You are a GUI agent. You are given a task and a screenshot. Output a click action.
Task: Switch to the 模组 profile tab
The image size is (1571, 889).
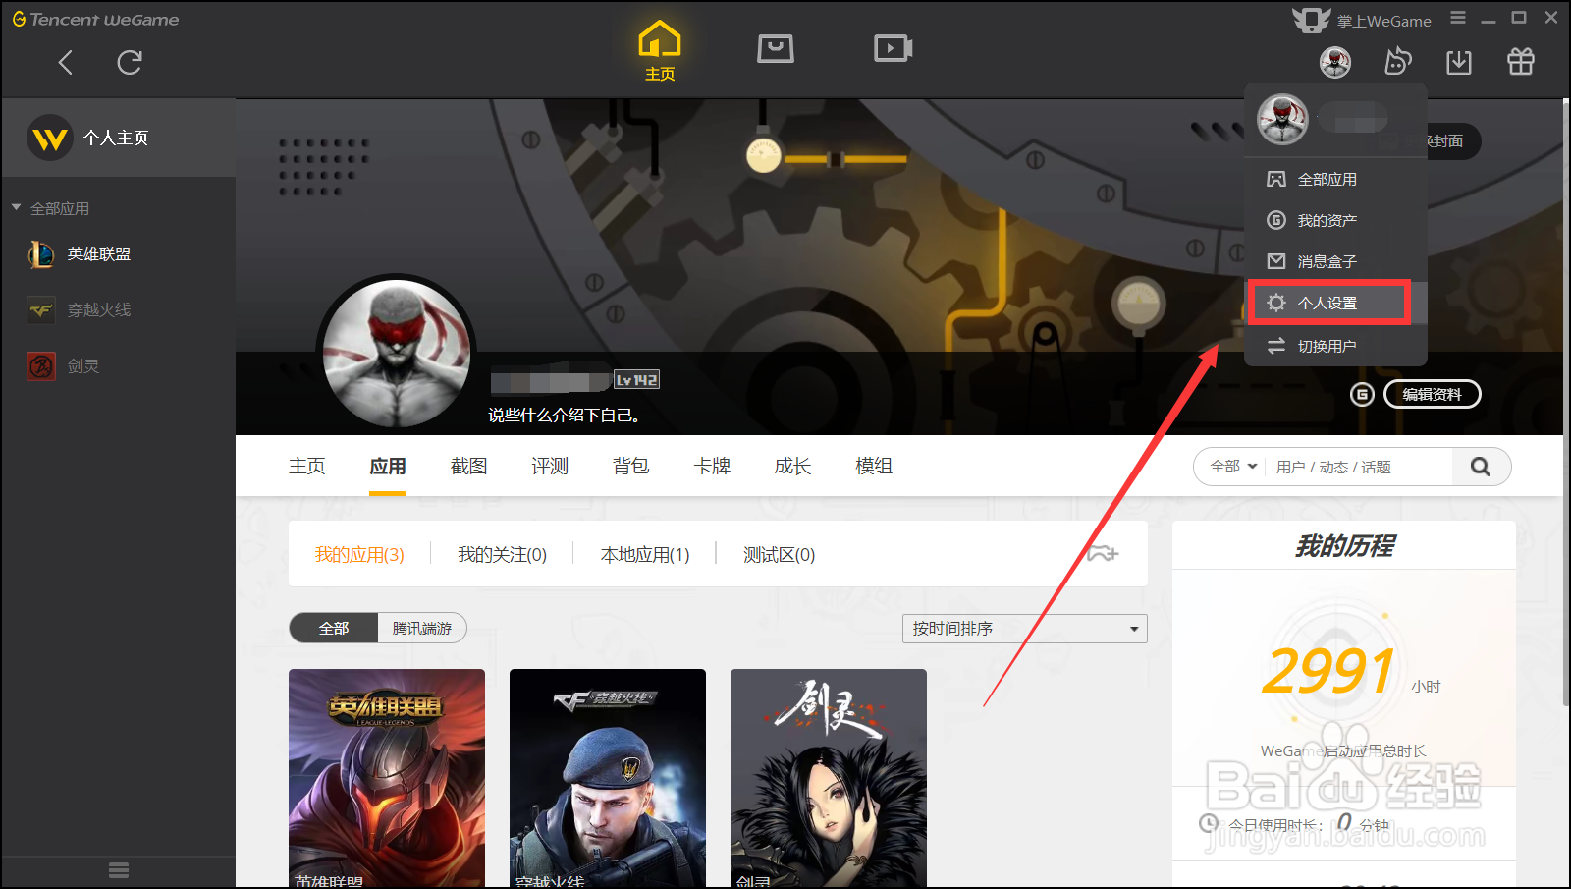tap(874, 467)
